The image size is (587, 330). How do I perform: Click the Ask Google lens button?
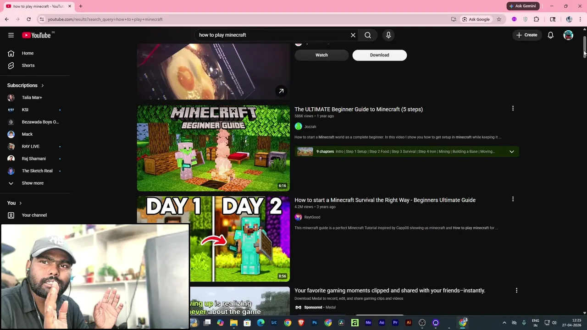pyautogui.click(x=476, y=19)
